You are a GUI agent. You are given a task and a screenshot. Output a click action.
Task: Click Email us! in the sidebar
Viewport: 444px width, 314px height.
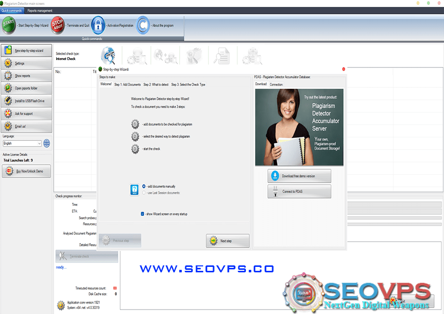point(26,126)
